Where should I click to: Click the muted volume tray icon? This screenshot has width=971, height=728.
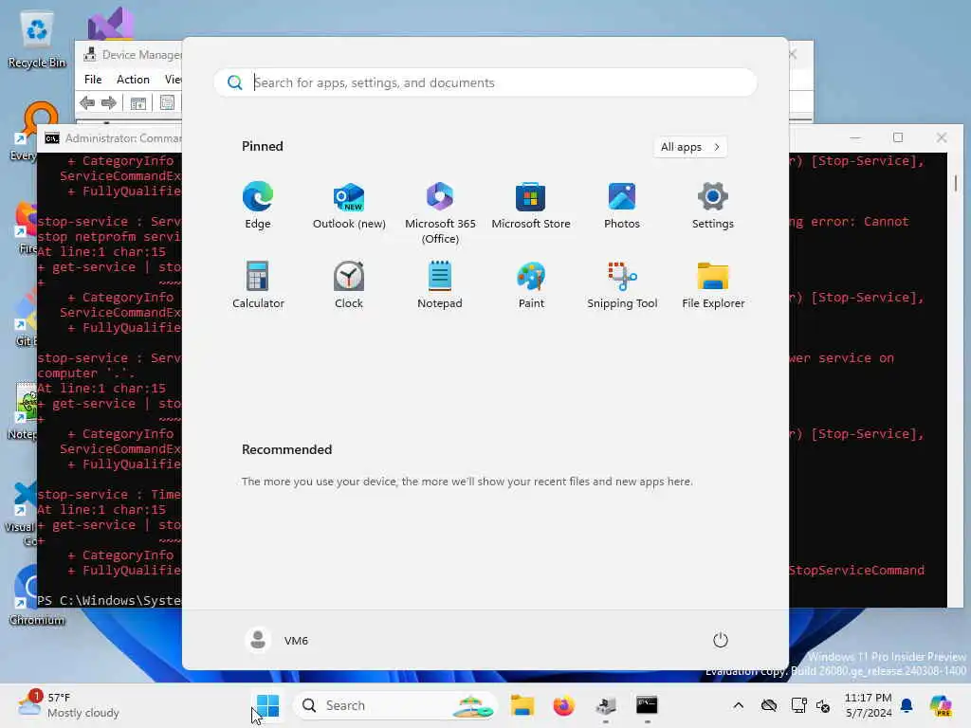(823, 705)
